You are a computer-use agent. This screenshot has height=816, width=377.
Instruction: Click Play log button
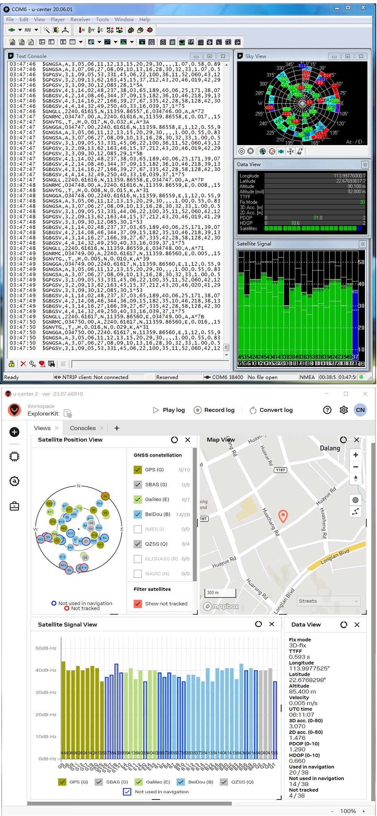tap(169, 410)
